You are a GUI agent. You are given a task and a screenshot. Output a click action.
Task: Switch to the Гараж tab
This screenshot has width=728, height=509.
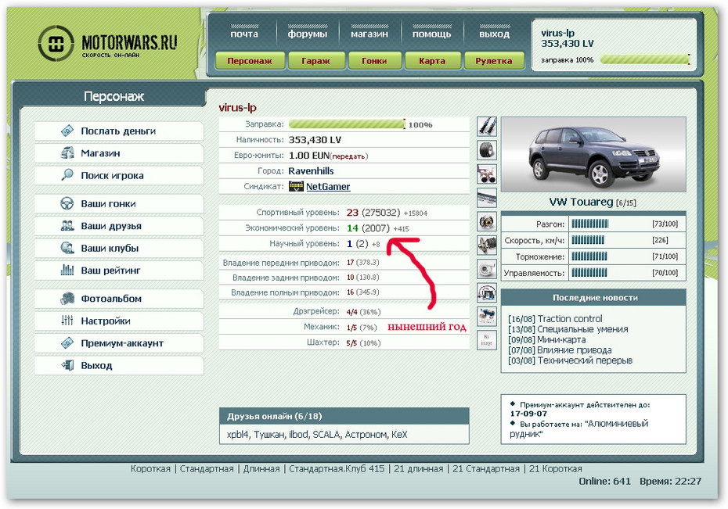(x=315, y=61)
